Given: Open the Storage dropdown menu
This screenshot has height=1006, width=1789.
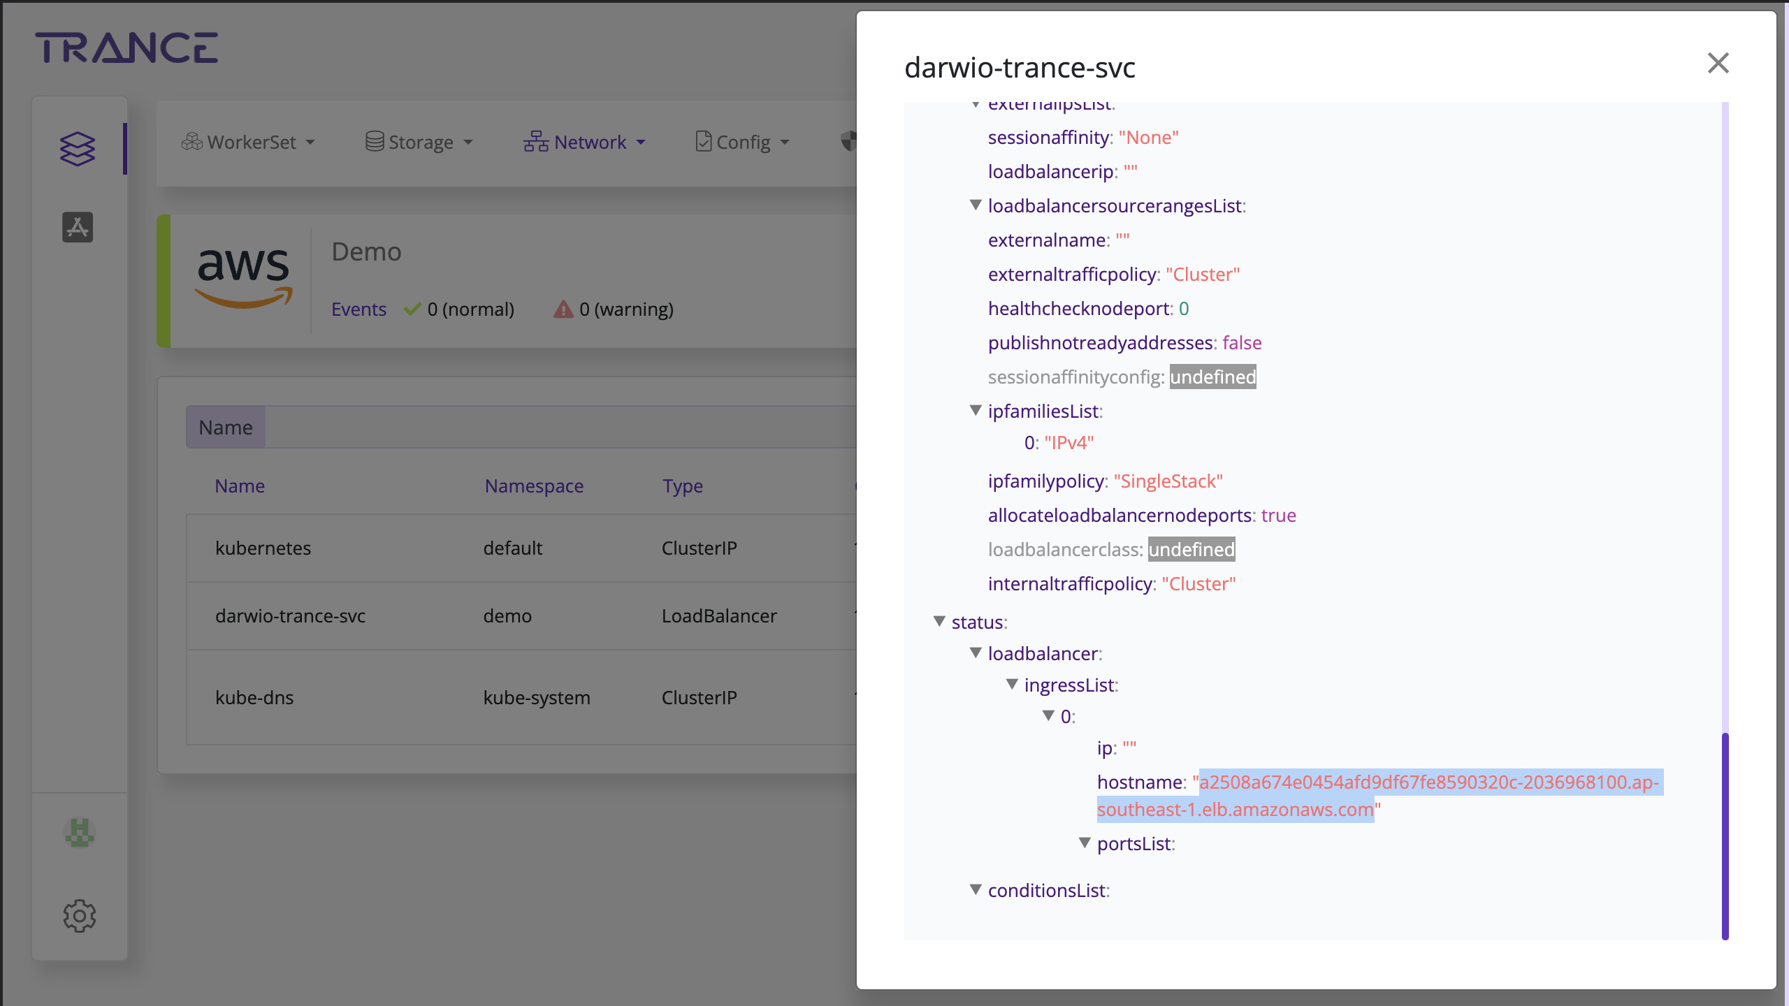Looking at the screenshot, I should 419,143.
